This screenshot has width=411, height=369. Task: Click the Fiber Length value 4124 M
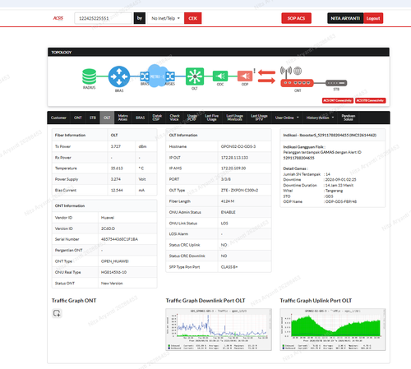(228, 201)
